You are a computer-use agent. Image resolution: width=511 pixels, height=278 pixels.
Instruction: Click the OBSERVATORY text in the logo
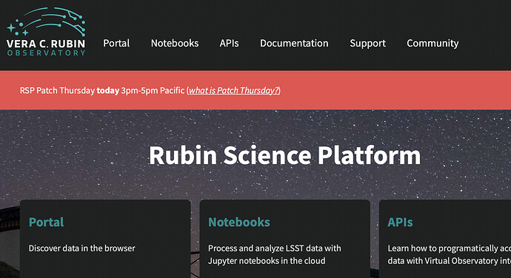point(46,52)
